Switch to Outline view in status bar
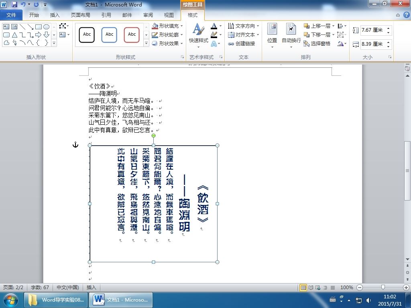The image size is (411, 308). (x=325, y=288)
